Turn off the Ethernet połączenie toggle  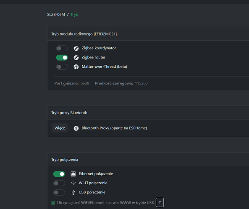[x=59, y=174]
